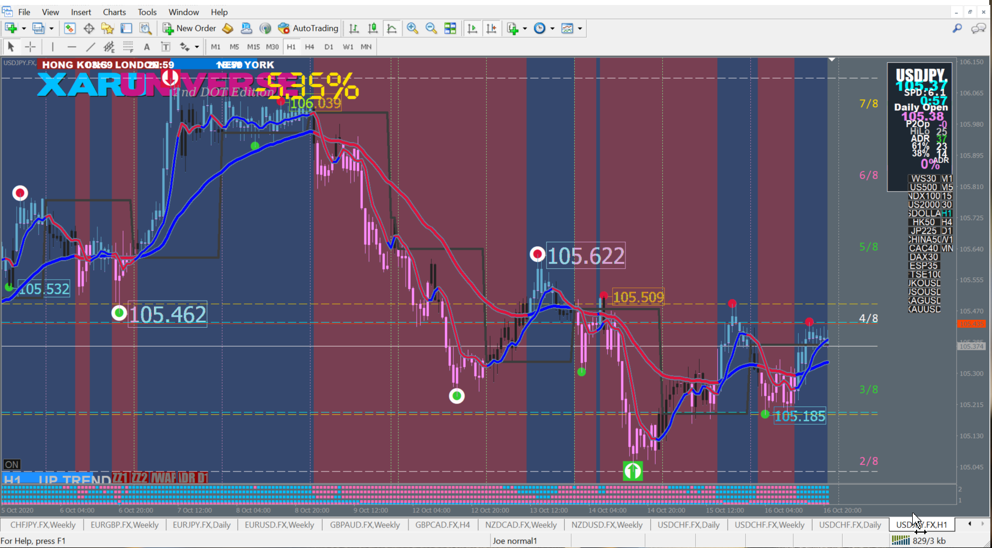Viewport: 992px width, 548px height.
Task: Select H4 timeframe in toolbar
Action: click(x=310, y=47)
